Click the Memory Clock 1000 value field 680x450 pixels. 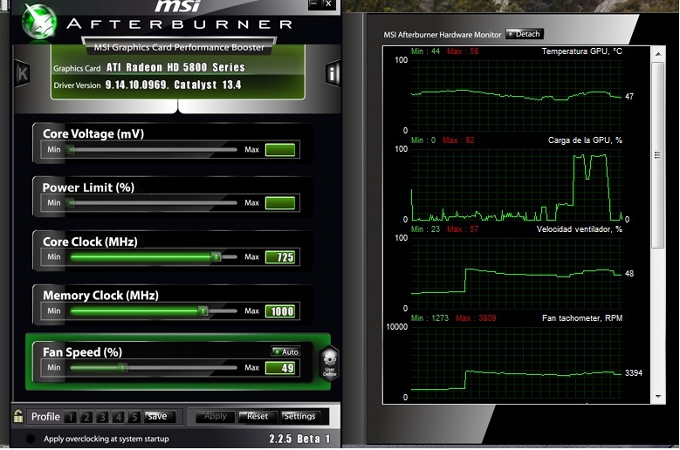pos(280,311)
